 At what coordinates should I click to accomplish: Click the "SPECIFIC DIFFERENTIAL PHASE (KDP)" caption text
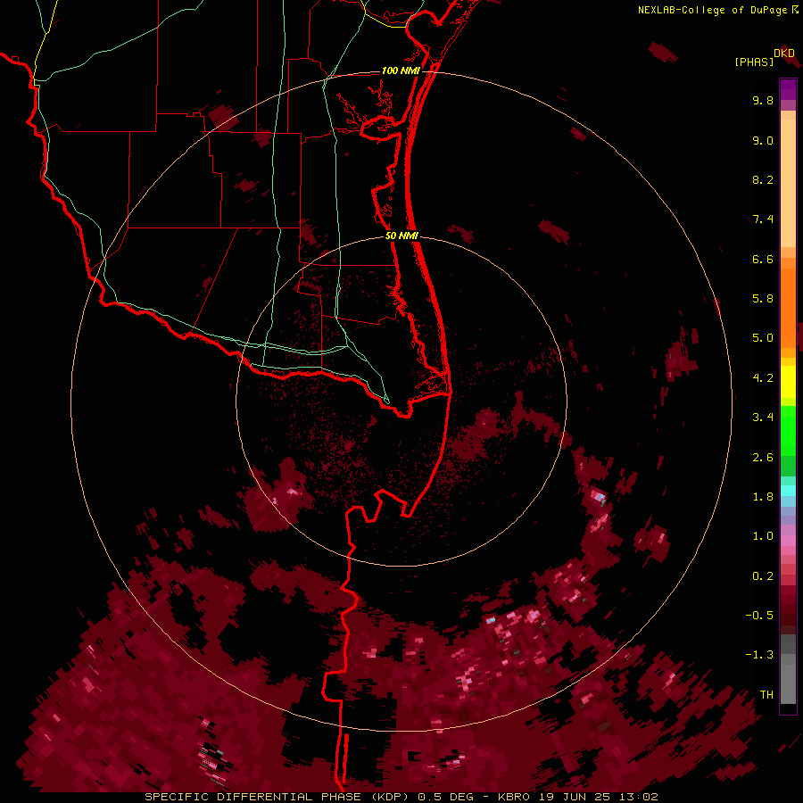[x=277, y=797]
